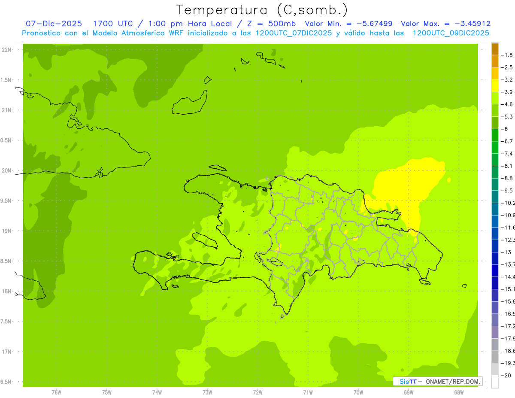Click the yellow swatch between -3.2 and -3.9
515x398 pixels.
(495, 86)
